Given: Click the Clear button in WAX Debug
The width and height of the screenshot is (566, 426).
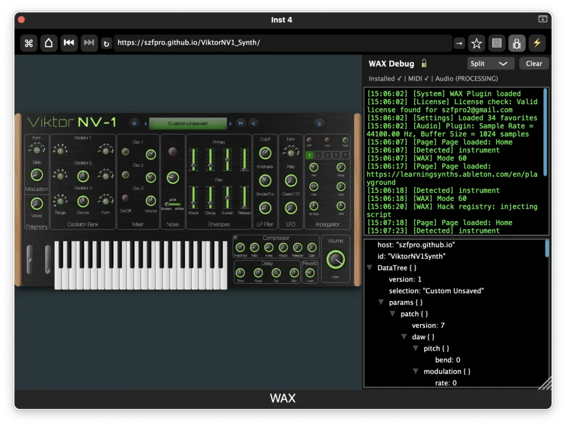Looking at the screenshot, I should (x=533, y=63).
